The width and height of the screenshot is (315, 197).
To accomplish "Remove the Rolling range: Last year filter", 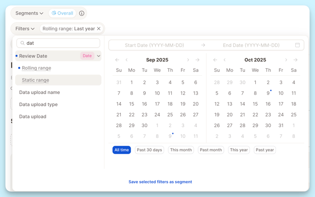I will (x=99, y=29).
